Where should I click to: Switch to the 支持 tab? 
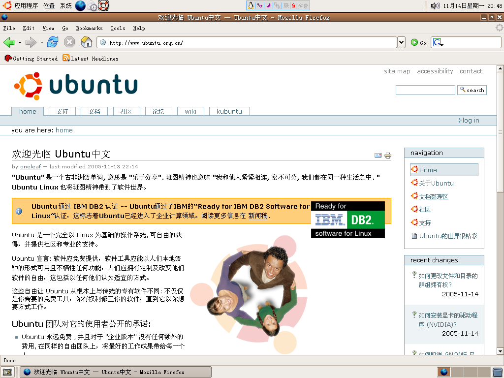click(63, 111)
